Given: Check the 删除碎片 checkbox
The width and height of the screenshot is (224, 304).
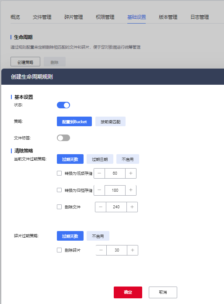Looking at the screenshot, I should [59, 250].
